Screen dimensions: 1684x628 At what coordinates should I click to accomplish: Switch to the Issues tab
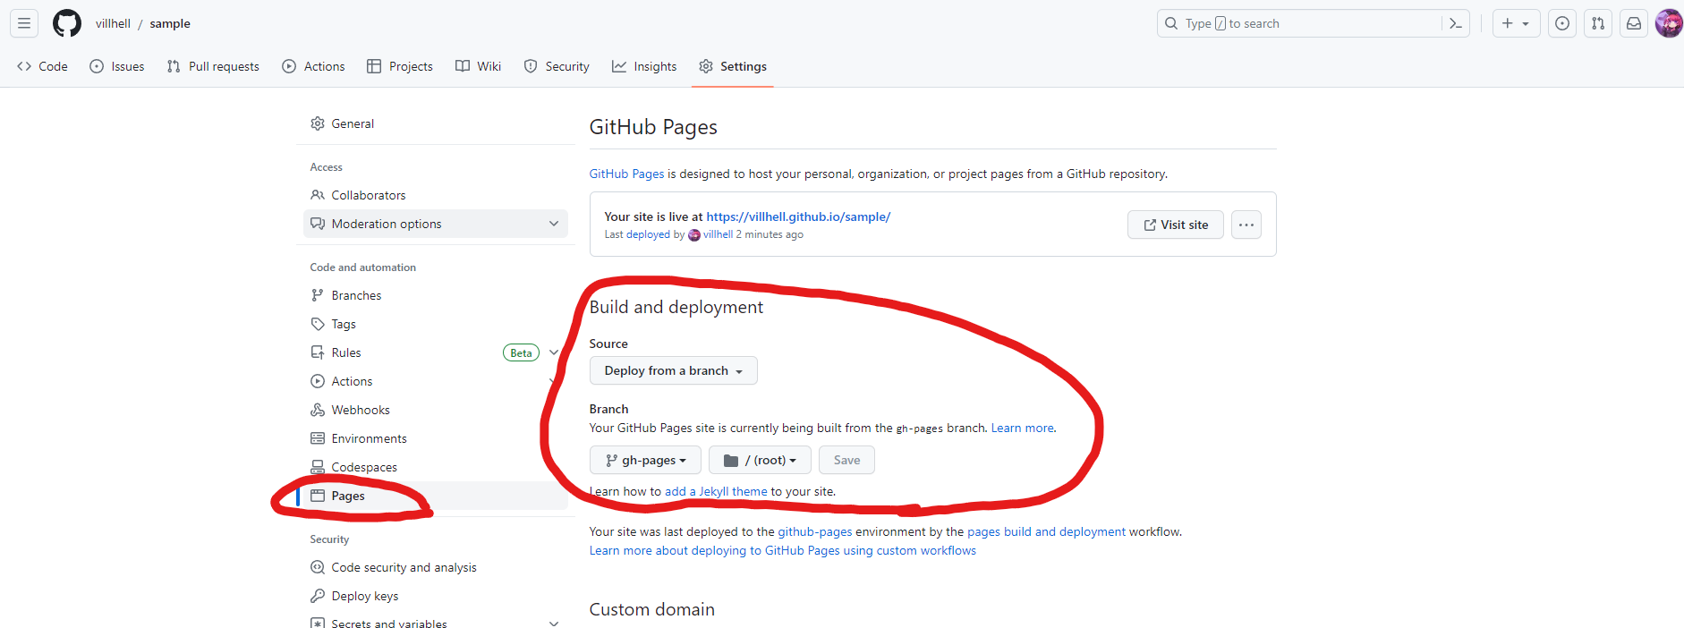[117, 66]
